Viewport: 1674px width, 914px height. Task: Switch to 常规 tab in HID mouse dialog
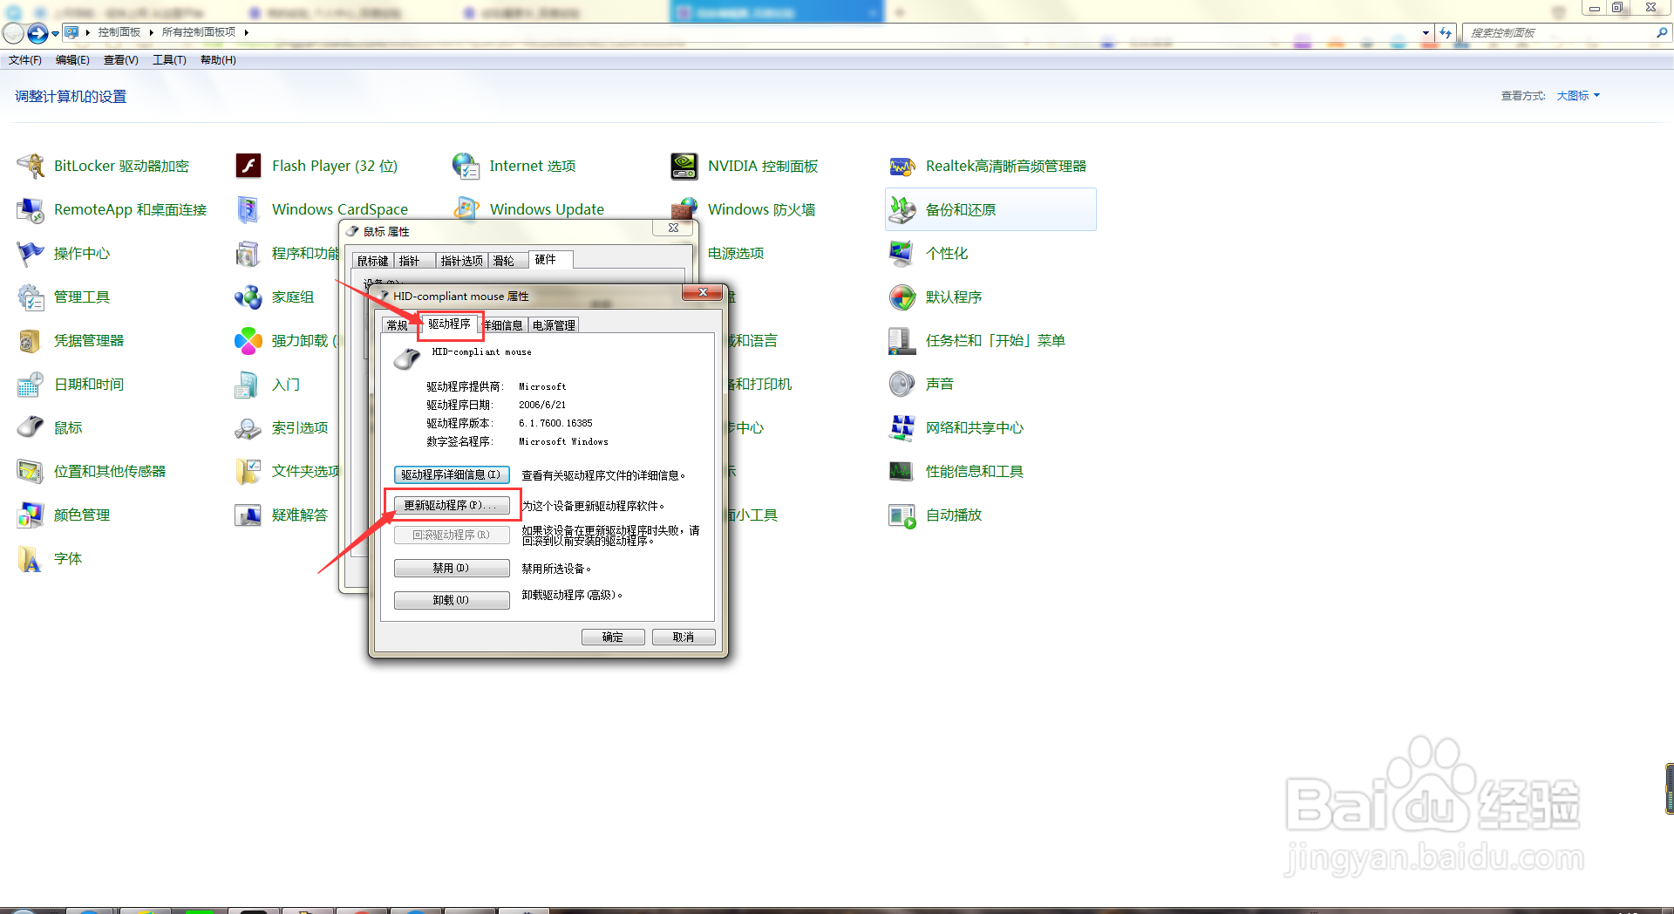click(x=398, y=325)
